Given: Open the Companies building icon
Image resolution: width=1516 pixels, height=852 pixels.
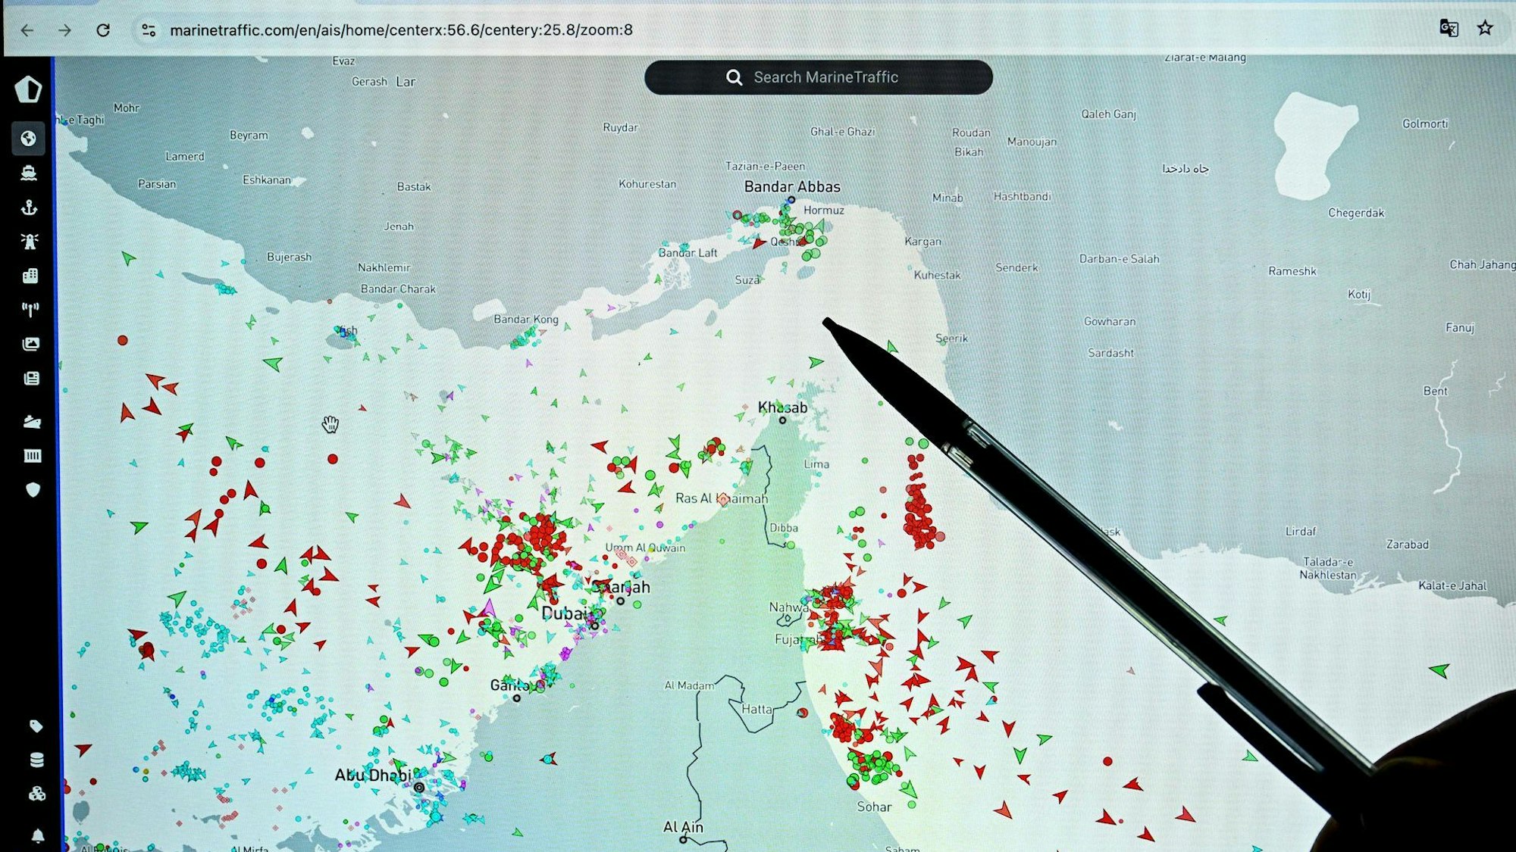Looking at the screenshot, I should pyautogui.click(x=30, y=276).
